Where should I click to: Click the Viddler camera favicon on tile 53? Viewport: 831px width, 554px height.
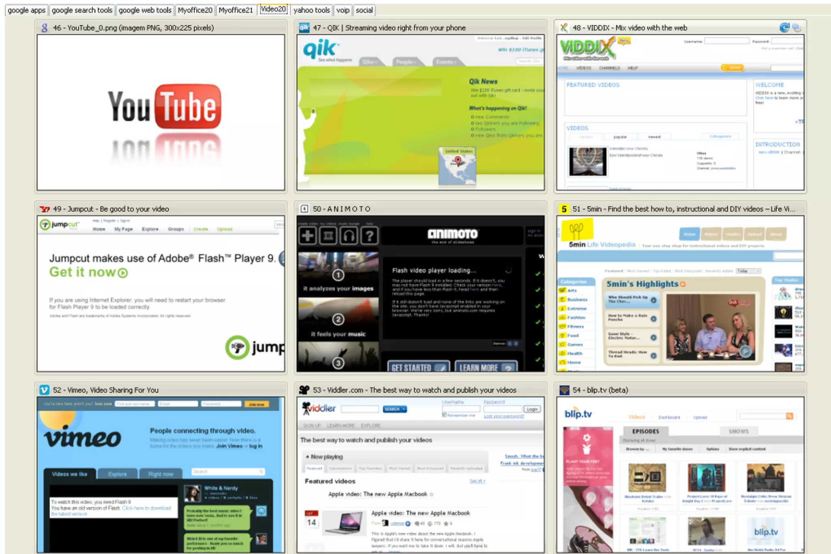tap(304, 390)
